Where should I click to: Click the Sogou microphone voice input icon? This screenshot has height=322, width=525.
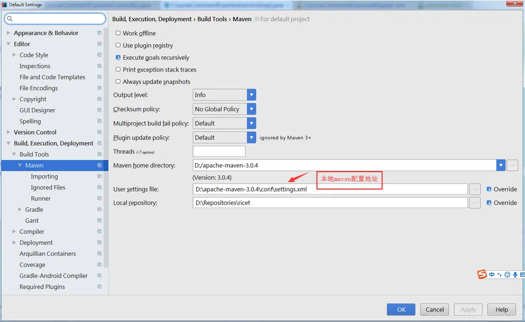pyautogui.click(x=515, y=275)
